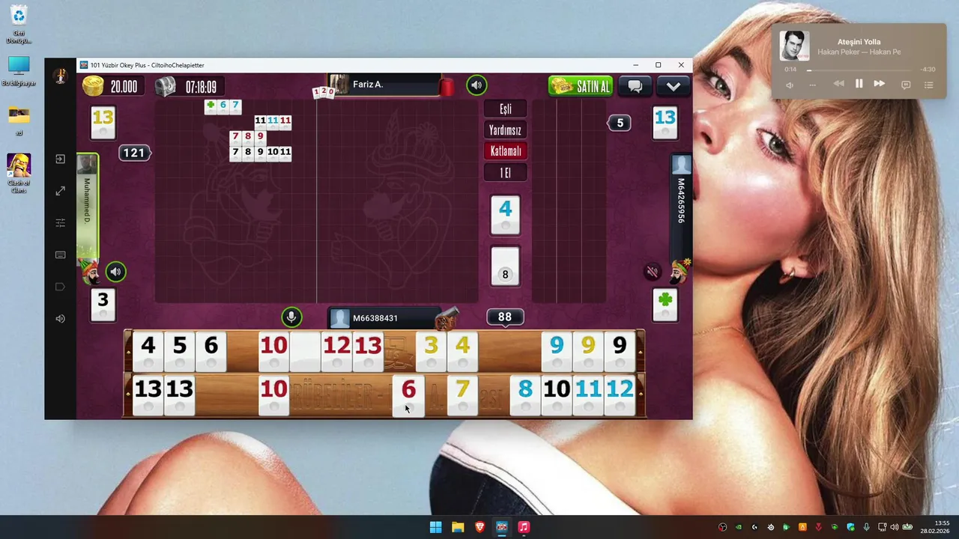Image resolution: width=959 pixels, height=539 pixels.
Task: Click the 5 count badge at top right
Action: 620,123
